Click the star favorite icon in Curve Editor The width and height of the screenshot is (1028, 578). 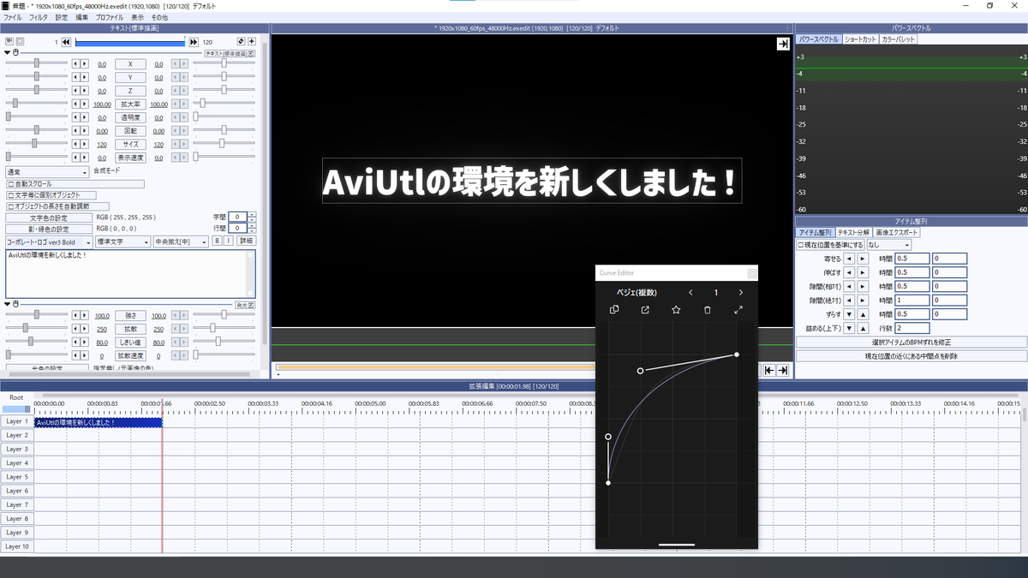676,310
